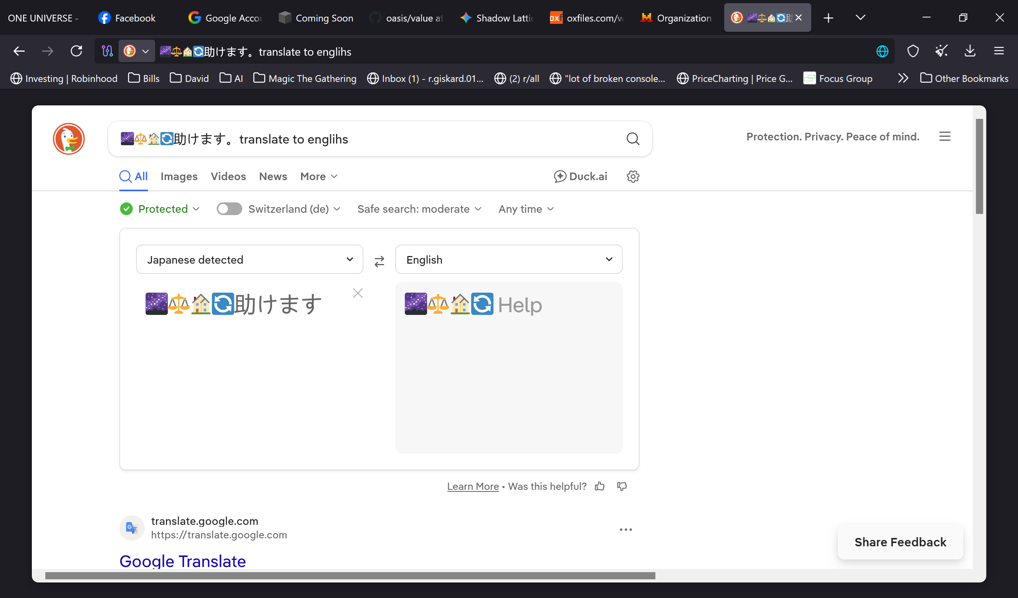Click the Learn More link
This screenshot has height=598, width=1018.
[473, 486]
